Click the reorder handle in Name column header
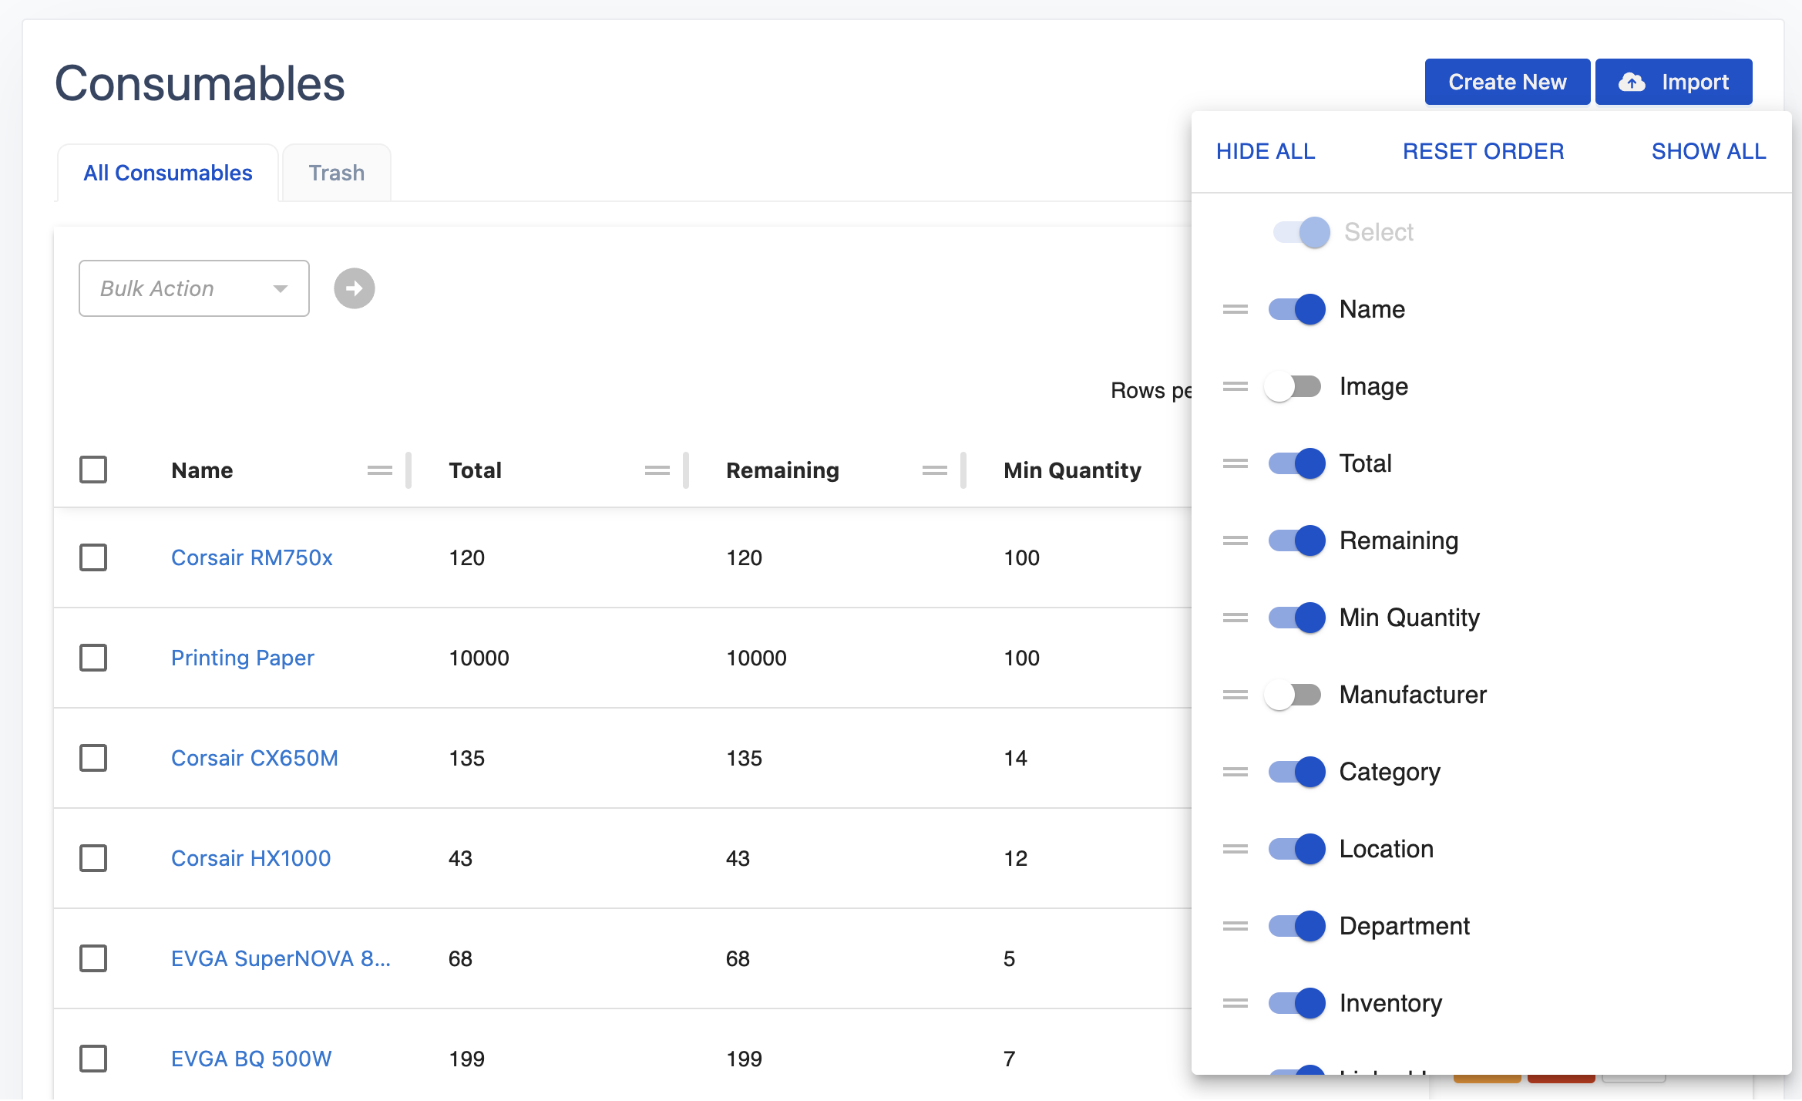The image size is (1802, 1101). 380,470
